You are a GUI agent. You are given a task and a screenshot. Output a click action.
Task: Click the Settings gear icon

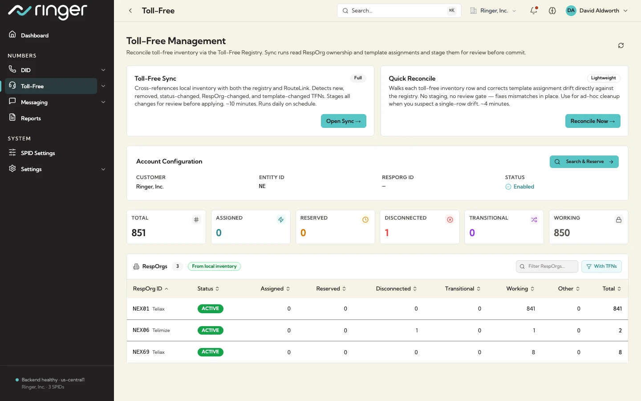(x=12, y=168)
